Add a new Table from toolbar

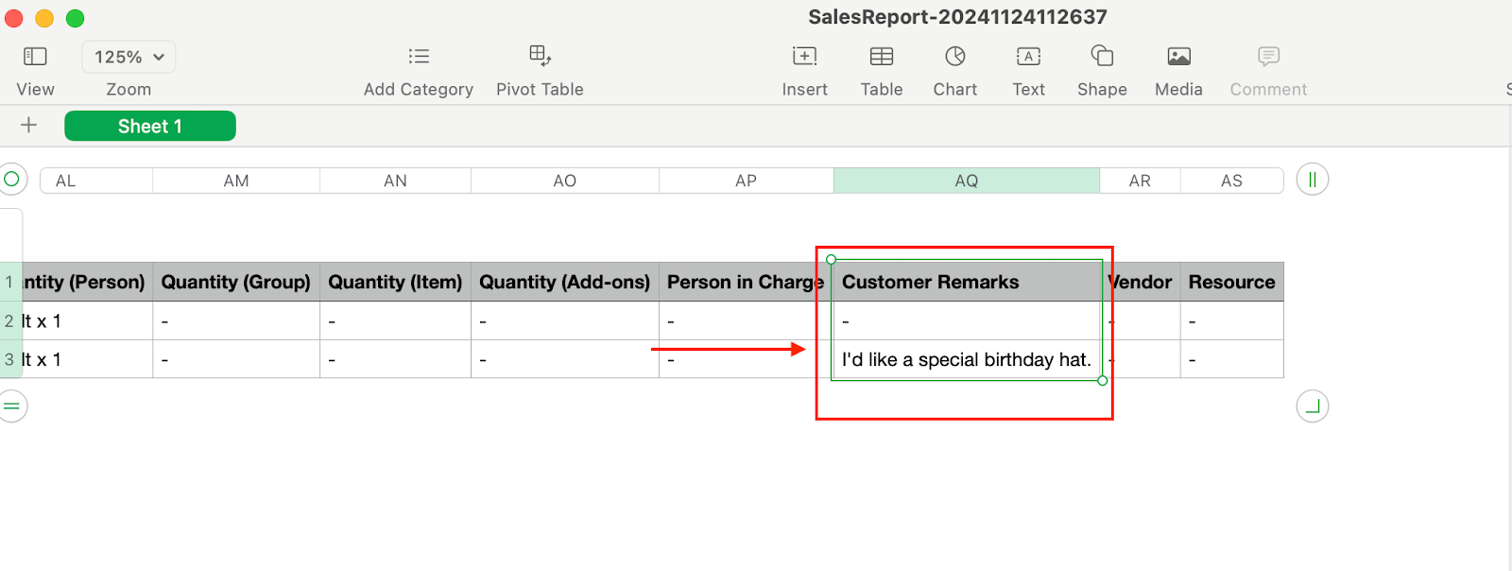tap(881, 57)
